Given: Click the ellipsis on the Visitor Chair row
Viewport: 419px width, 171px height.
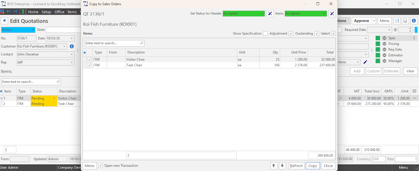Looking at the screenshot, I should coord(415,98).
